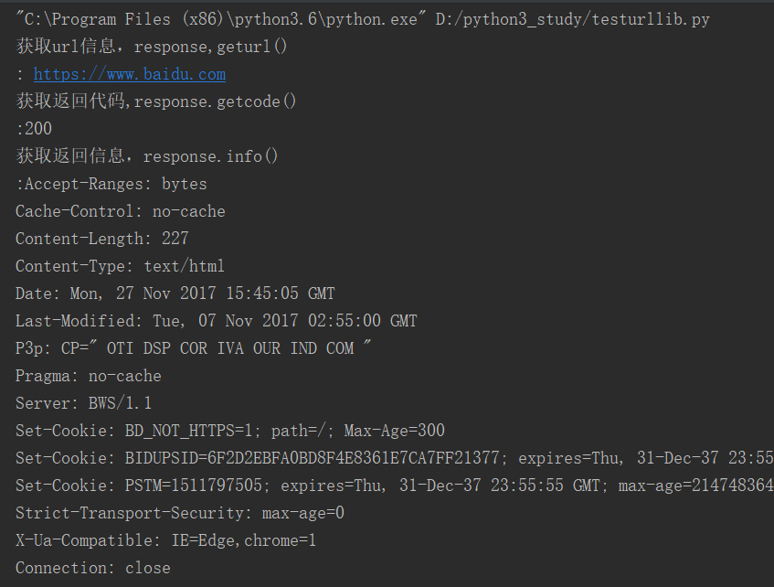The image size is (774, 587).
Task: Click the Content-Length: 227 line
Action: [102, 239]
